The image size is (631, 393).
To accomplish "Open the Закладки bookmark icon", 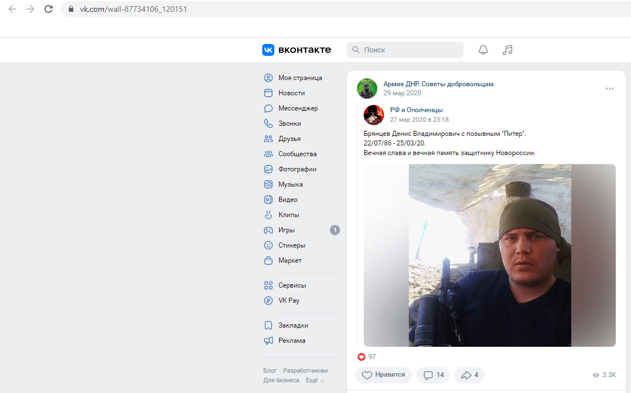I will (x=268, y=325).
